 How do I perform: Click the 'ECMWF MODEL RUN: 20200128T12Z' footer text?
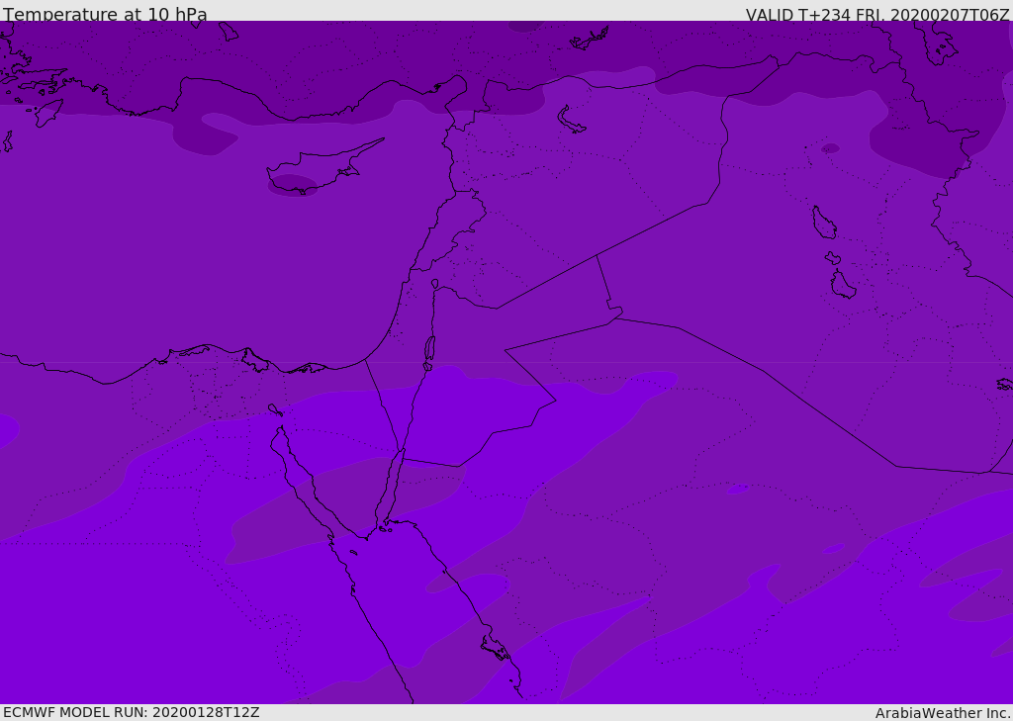coord(132,712)
